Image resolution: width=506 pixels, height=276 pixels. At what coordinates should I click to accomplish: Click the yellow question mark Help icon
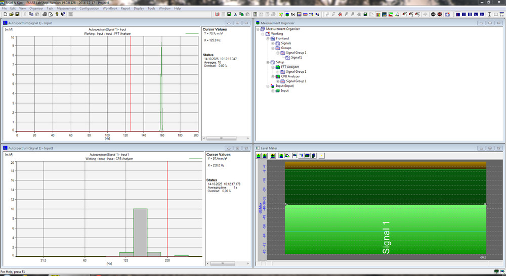(x=56, y=14)
